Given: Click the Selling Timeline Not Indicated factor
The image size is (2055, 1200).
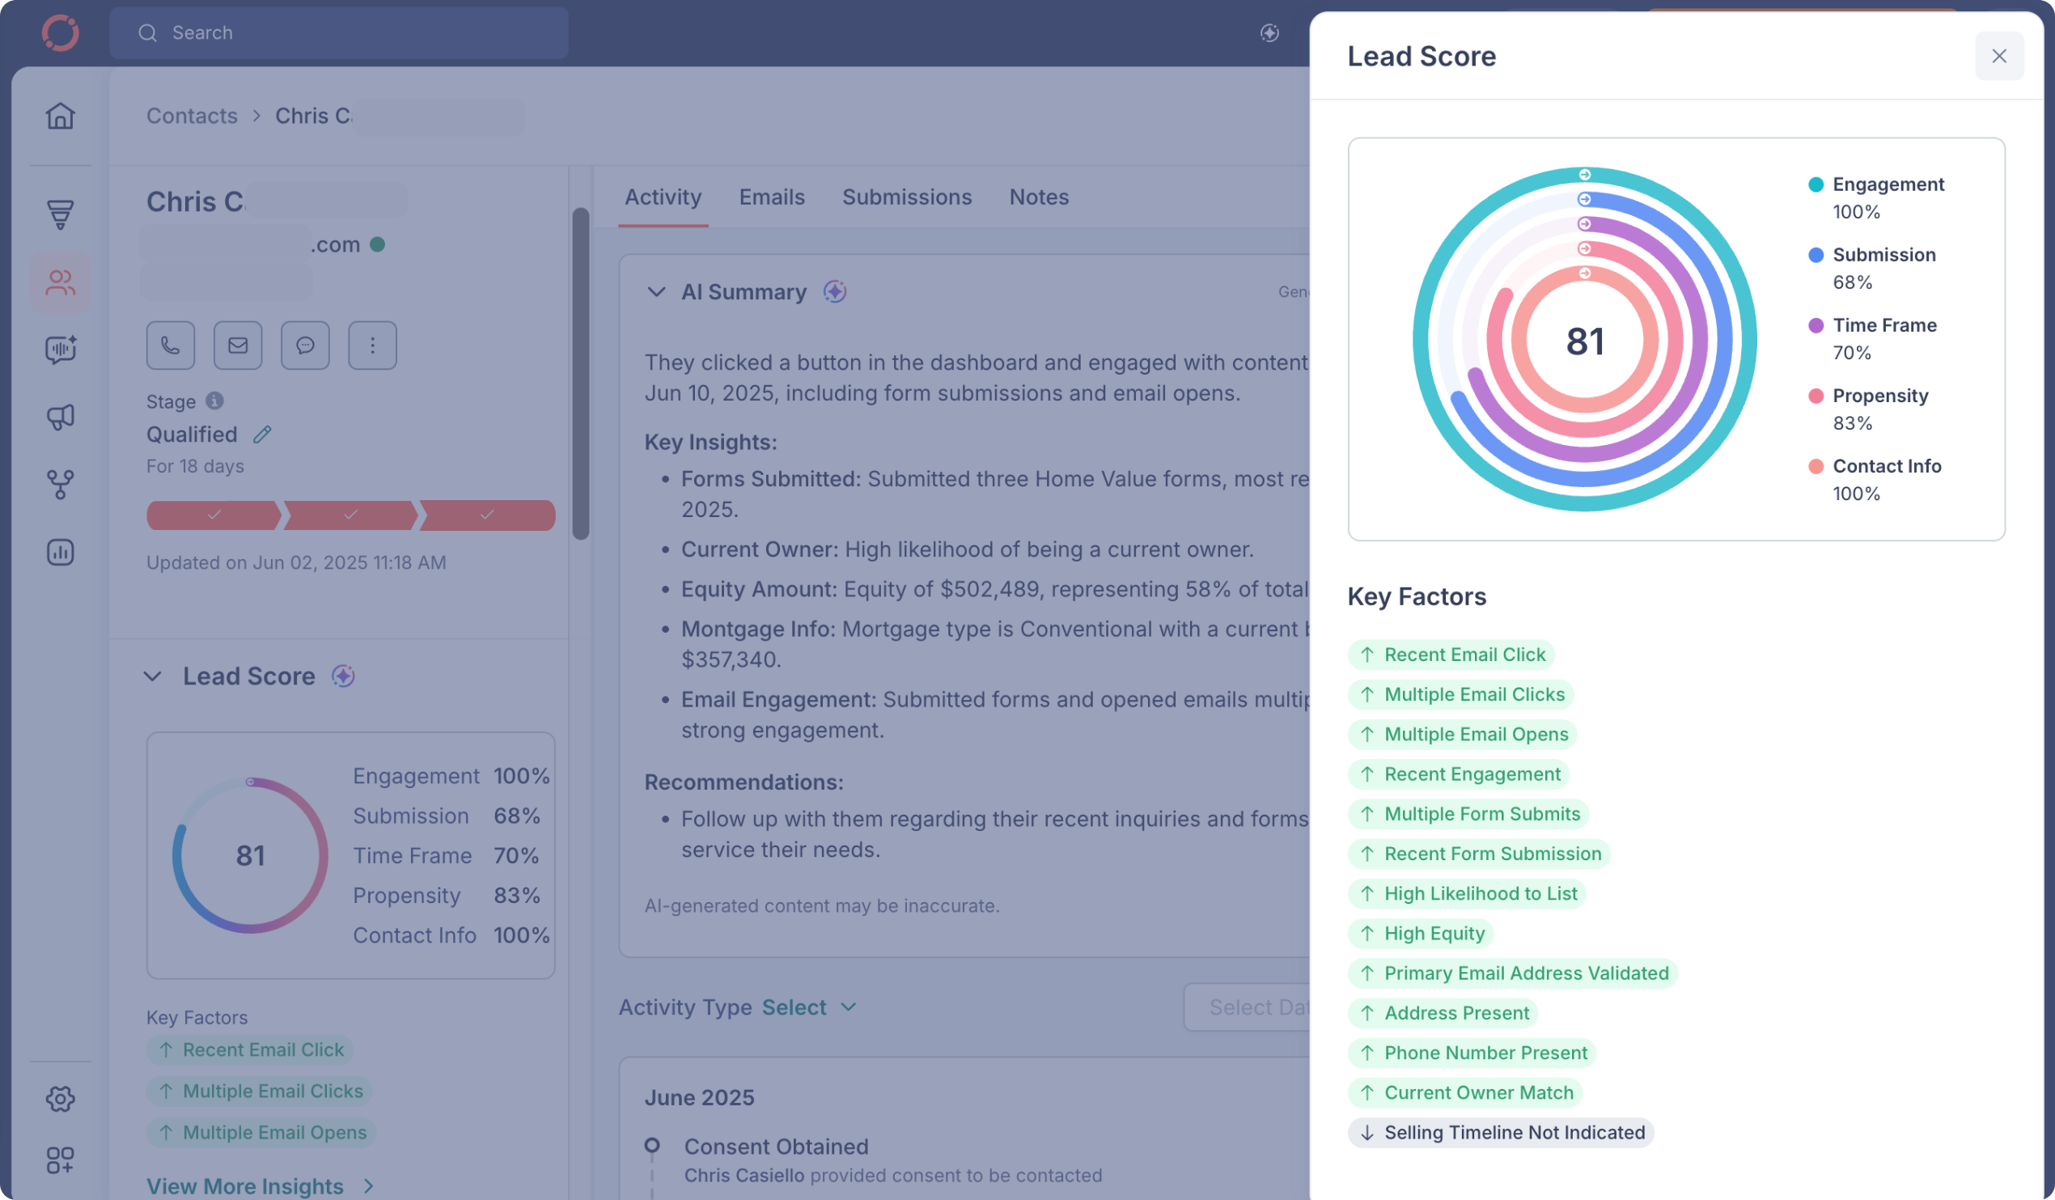Looking at the screenshot, I should pos(1501,1133).
